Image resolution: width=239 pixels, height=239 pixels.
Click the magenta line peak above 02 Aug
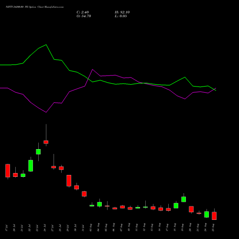[92, 69]
